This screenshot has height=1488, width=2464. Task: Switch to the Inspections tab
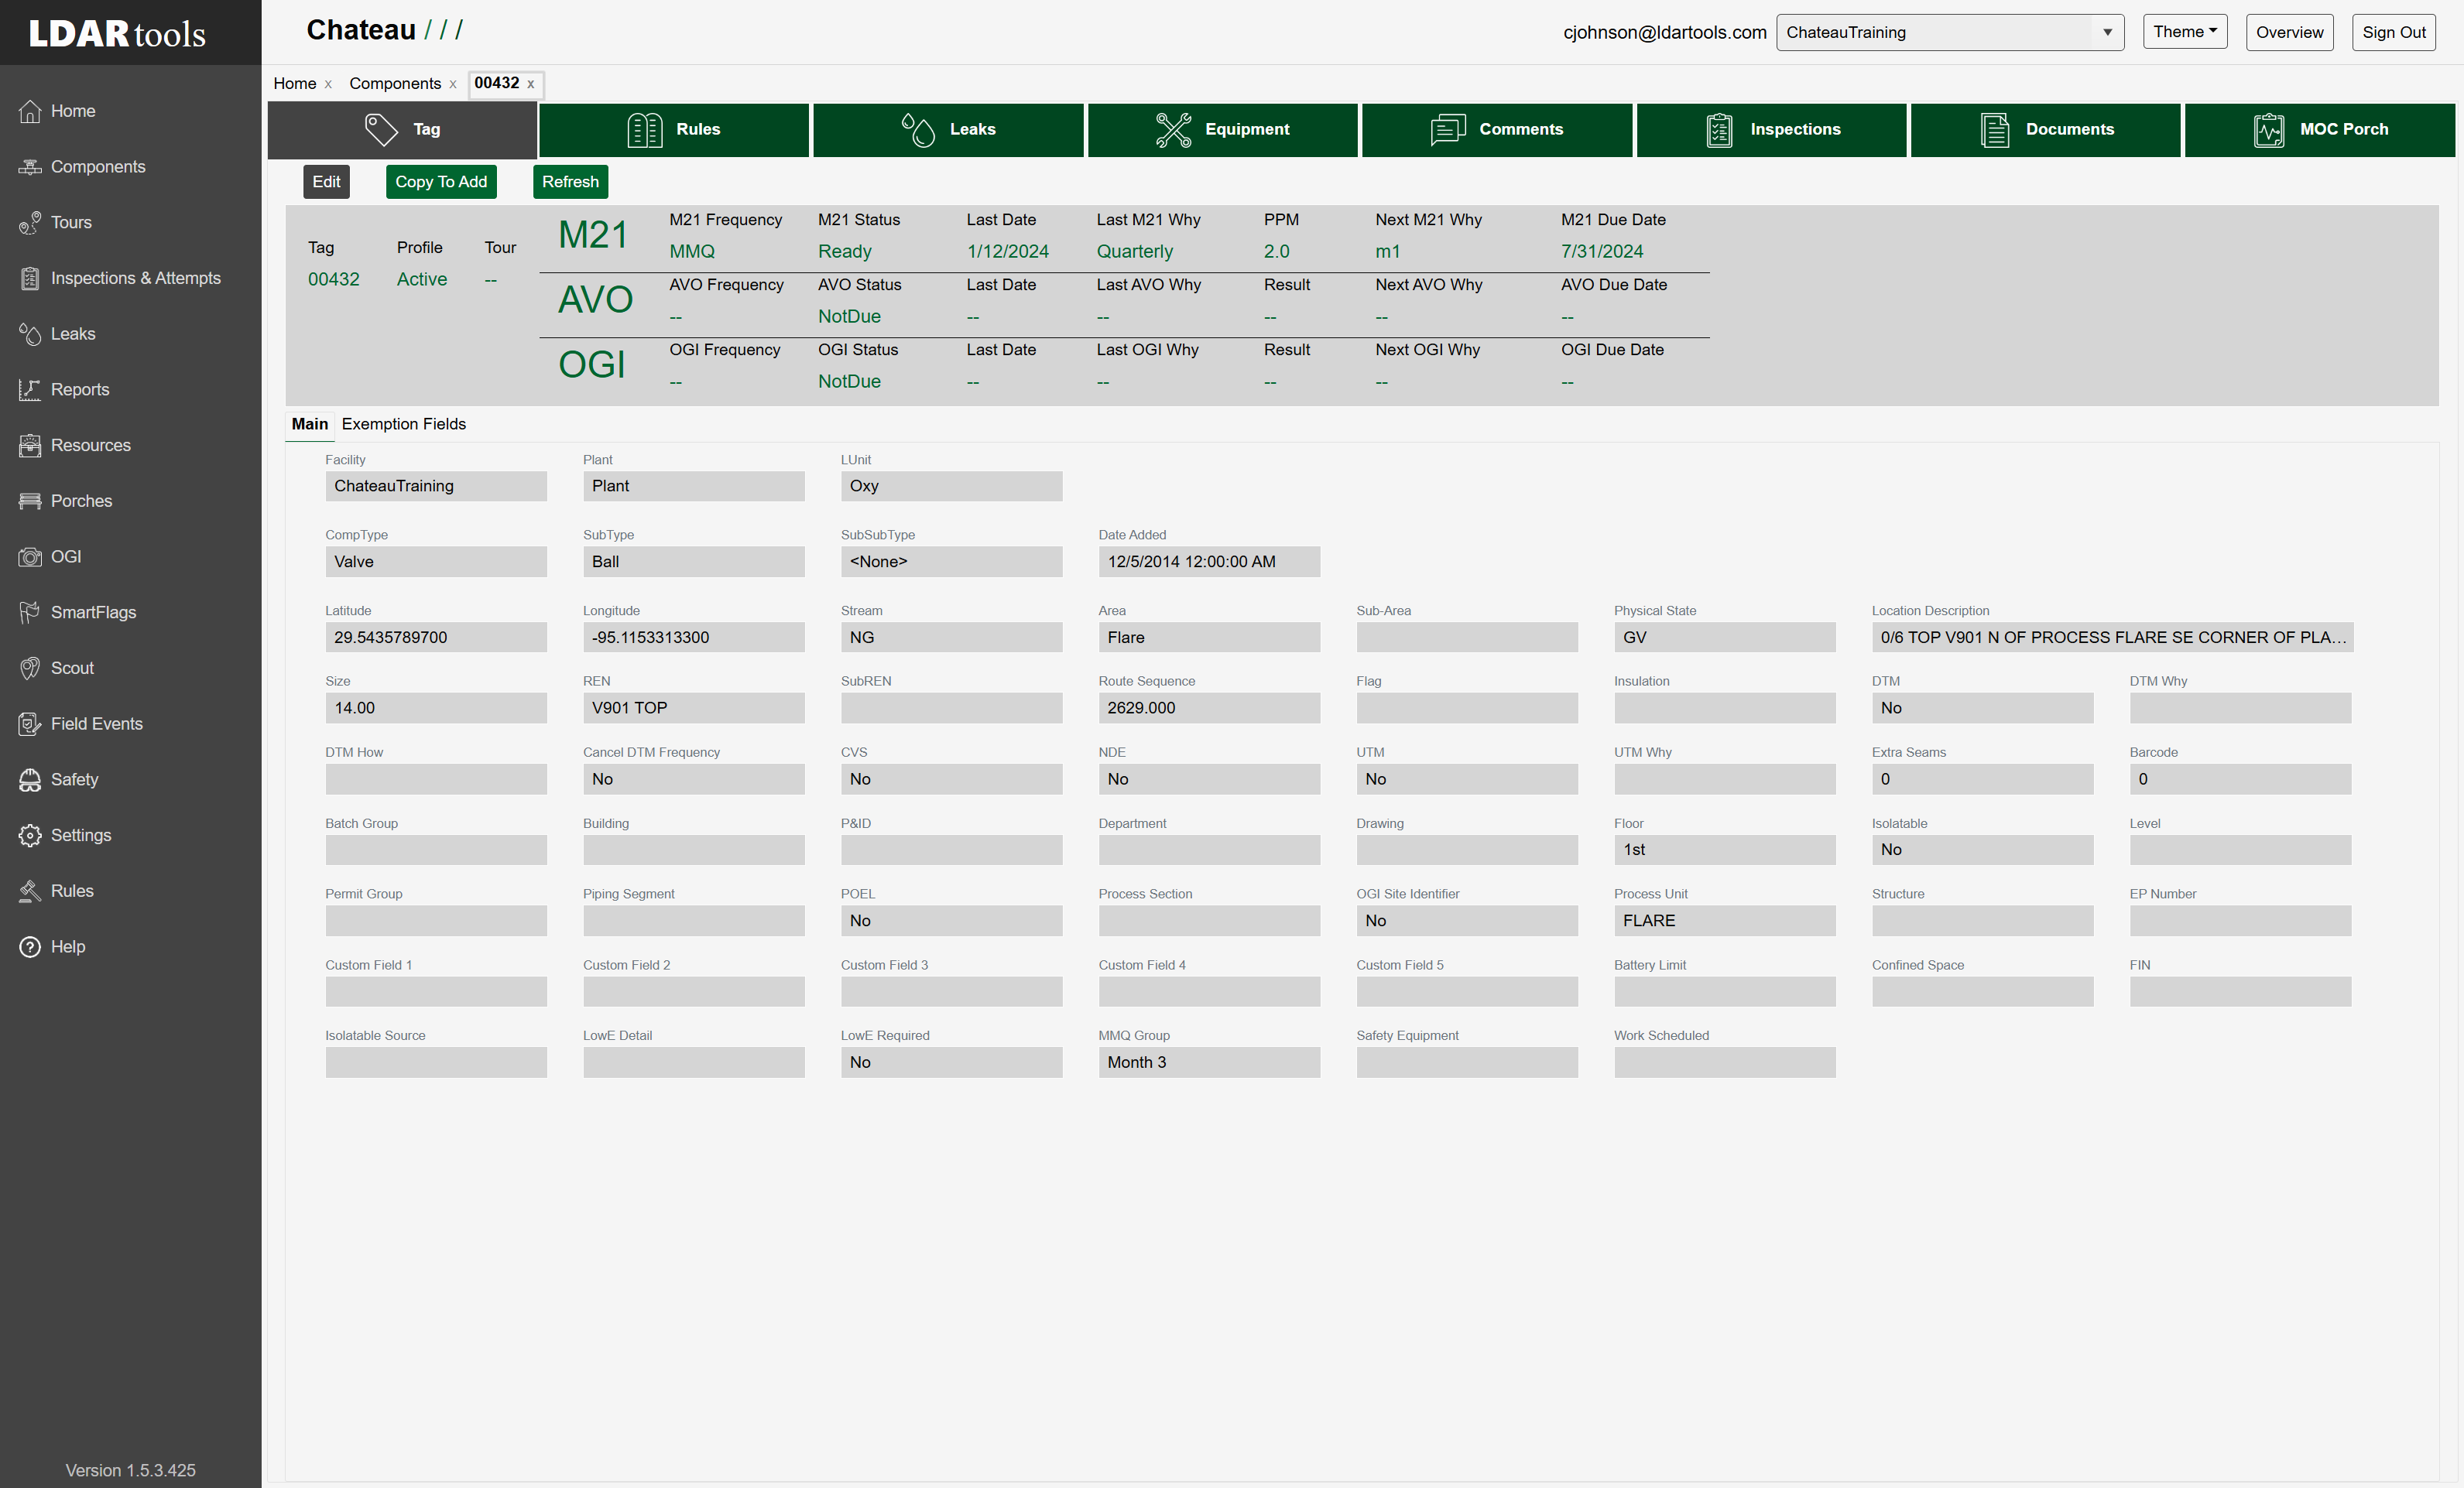tap(1772, 130)
